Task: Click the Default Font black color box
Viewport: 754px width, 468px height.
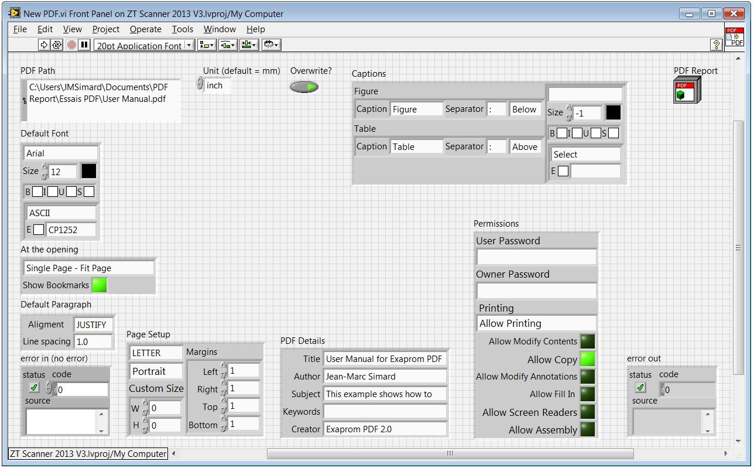Action: pyautogui.click(x=88, y=171)
